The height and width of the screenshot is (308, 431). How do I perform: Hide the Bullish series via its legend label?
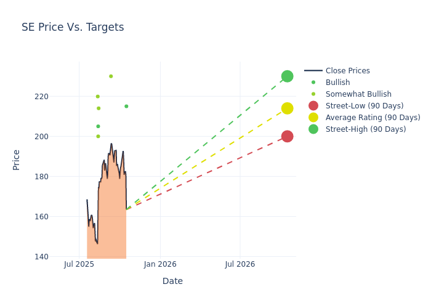point(337,83)
